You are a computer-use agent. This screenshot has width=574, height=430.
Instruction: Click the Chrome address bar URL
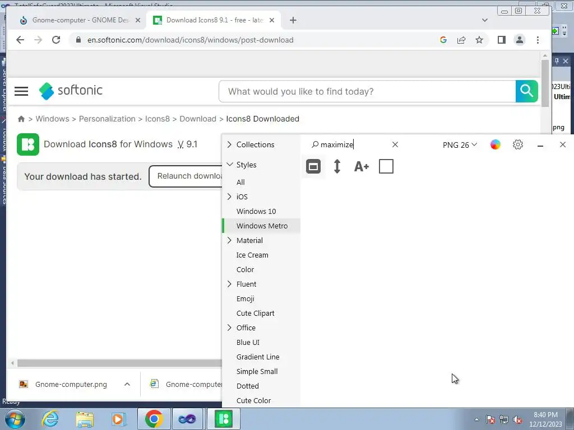click(191, 40)
